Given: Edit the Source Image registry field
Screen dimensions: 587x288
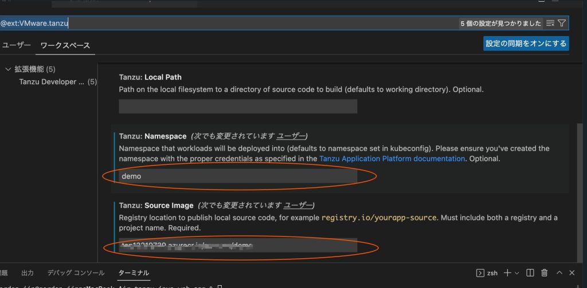Looking at the screenshot, I should coord(238,246).
